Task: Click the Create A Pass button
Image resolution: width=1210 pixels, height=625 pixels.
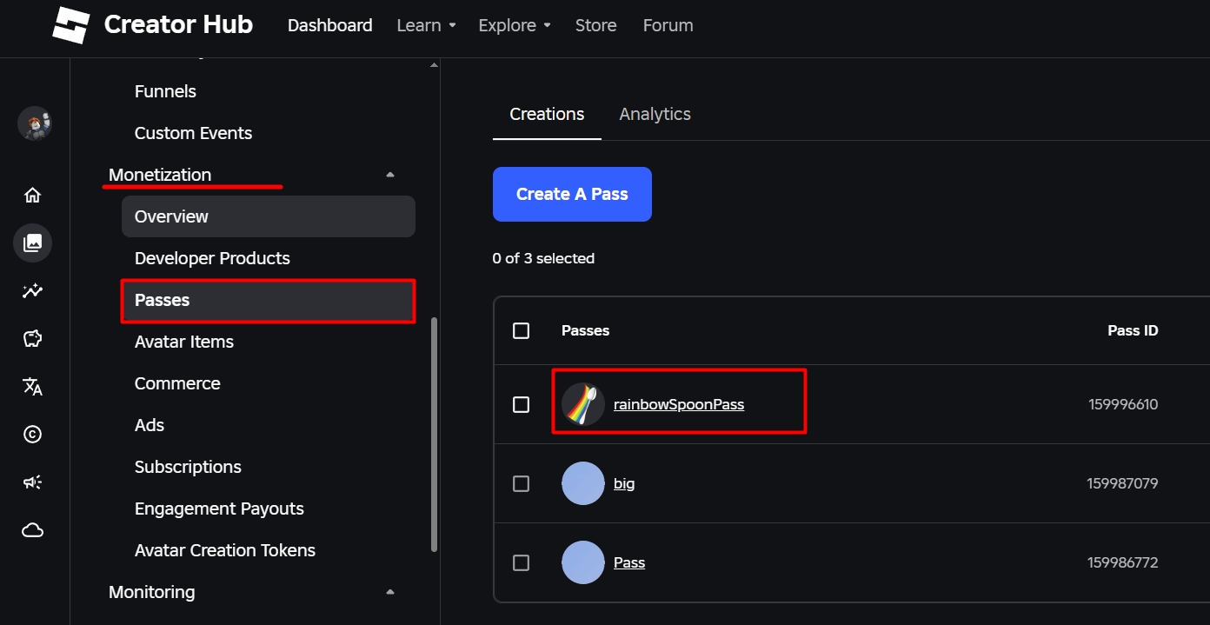Action: point(572,194)
